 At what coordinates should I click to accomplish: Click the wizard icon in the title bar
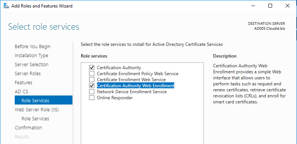tap(6, 6)
